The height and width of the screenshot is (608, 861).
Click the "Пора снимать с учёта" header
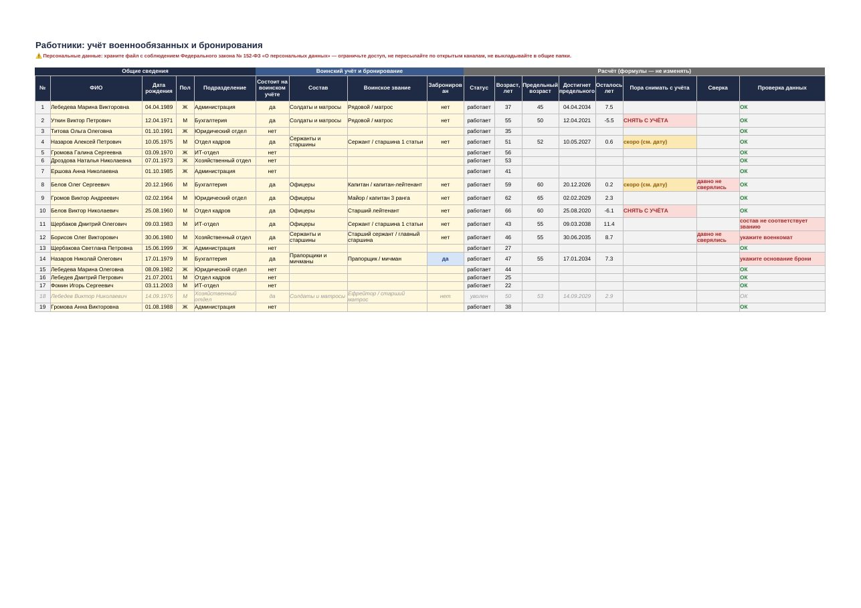[660, 88]
